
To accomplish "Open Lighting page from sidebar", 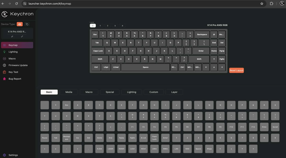I will click(x=17, y=52).
